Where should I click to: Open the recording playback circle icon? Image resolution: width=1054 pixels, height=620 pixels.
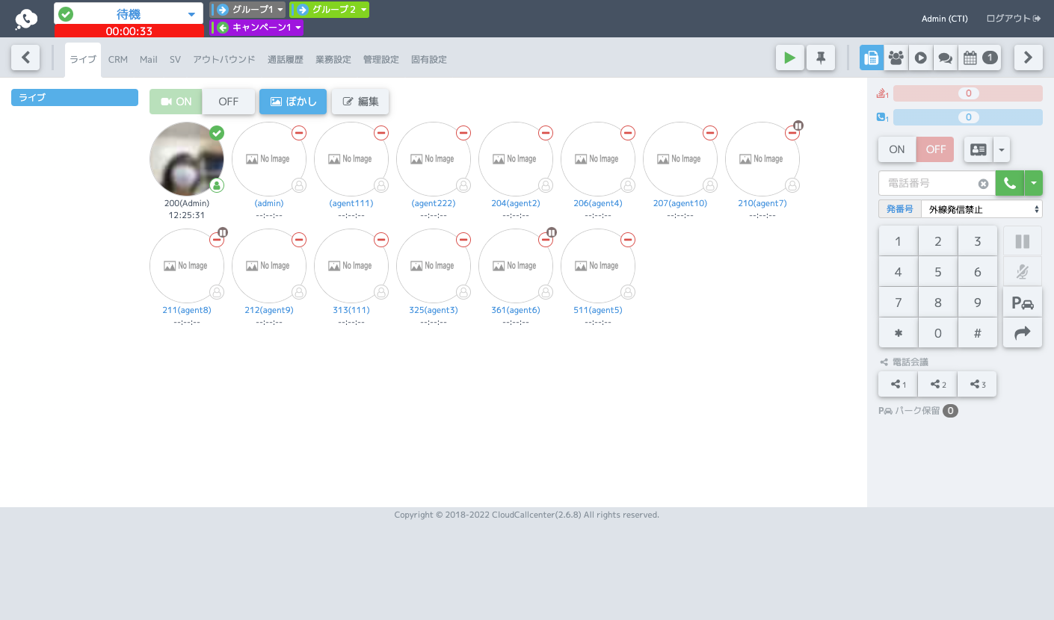[x=921, y=58]
